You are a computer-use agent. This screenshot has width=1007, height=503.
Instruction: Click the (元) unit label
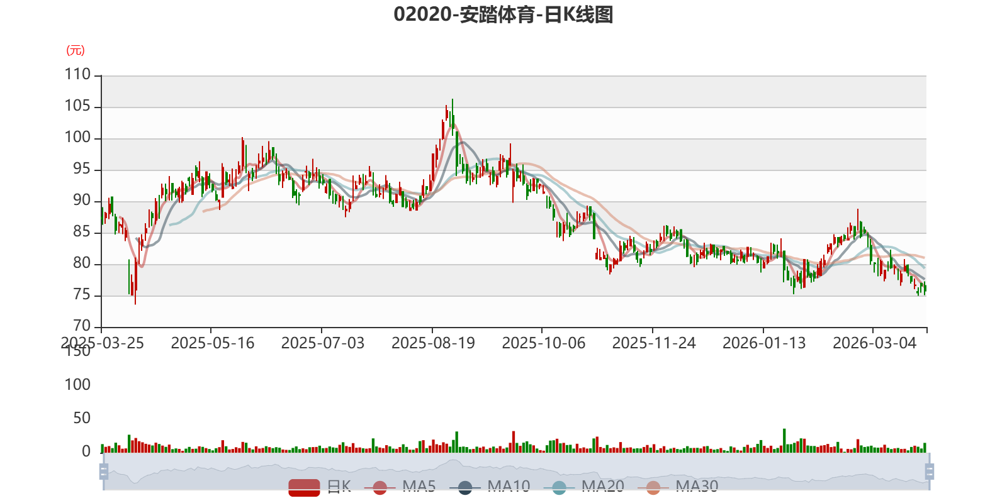[x=76, y=50]
